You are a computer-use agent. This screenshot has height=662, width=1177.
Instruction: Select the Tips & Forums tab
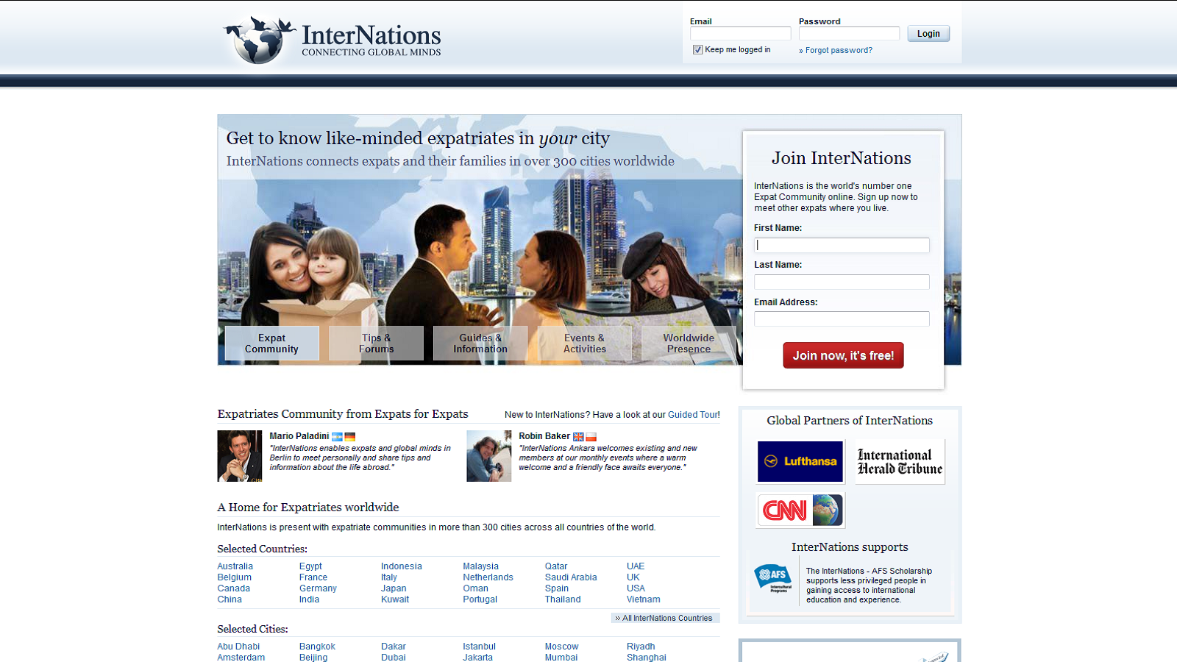click(x=376, y=344)
